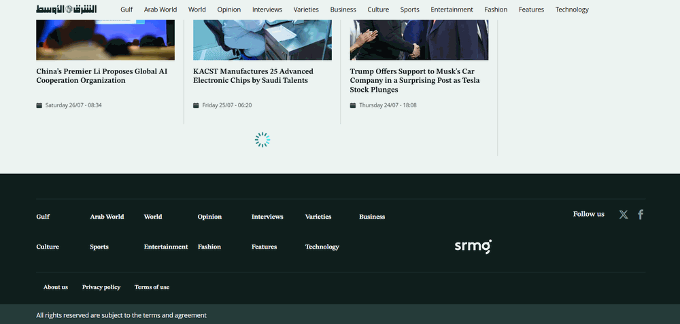Image resolution: width=680 pixels, height=324 pixels.
Task: Open Sports from the header menu
Action: (410, 10)
